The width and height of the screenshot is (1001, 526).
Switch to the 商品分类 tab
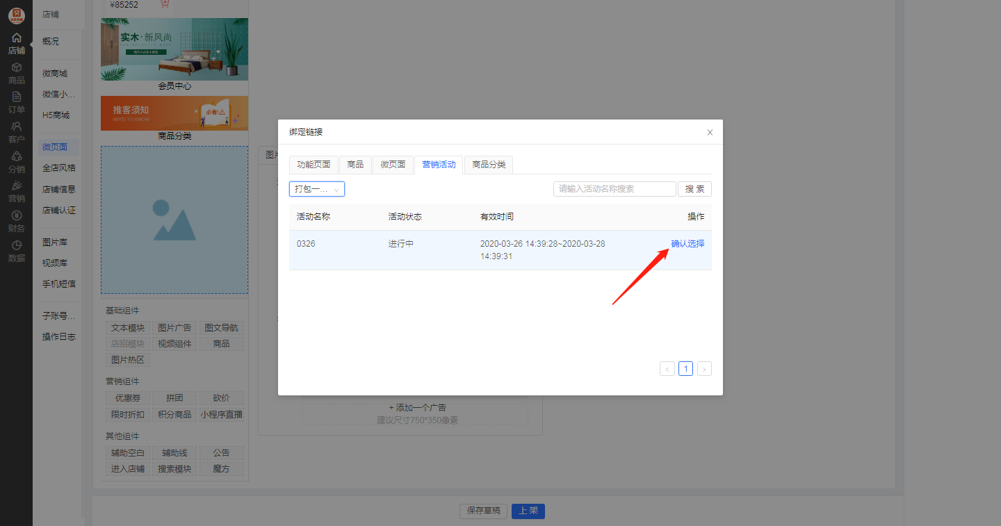point(488,165)
